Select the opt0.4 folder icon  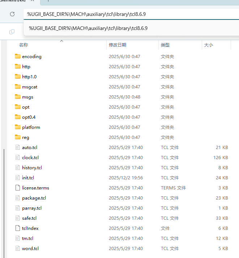pos(18,117)
